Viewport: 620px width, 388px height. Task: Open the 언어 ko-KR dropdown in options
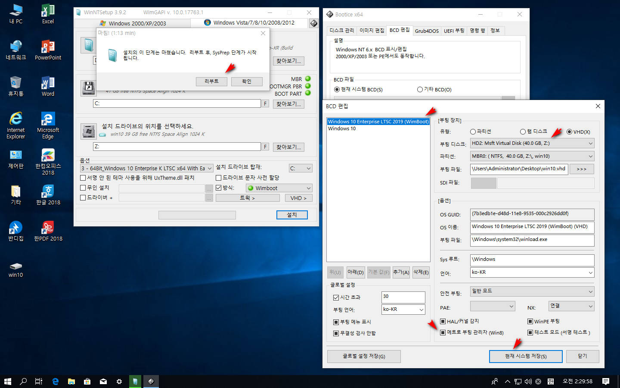(x=532, y=272)
